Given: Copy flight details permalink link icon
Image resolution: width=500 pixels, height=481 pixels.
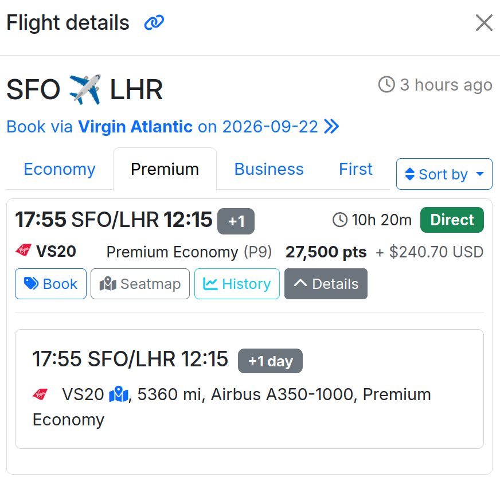Looking at the screenshot, I should click(154, 23).
